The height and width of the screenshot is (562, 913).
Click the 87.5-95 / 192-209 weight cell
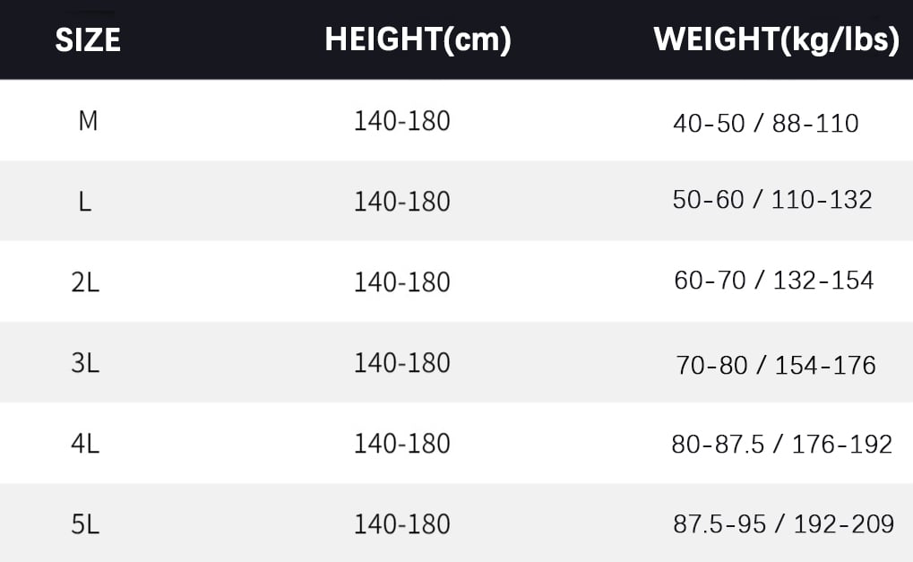click(x=783, y=524)
